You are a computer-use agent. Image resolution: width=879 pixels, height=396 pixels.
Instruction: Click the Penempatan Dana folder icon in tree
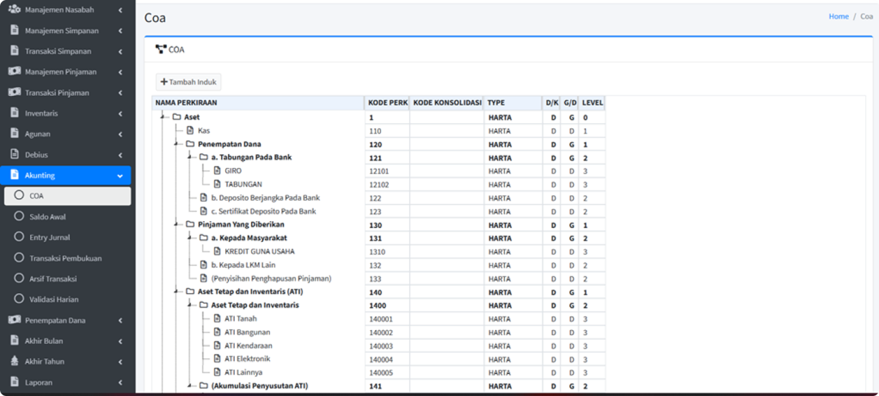190,144
